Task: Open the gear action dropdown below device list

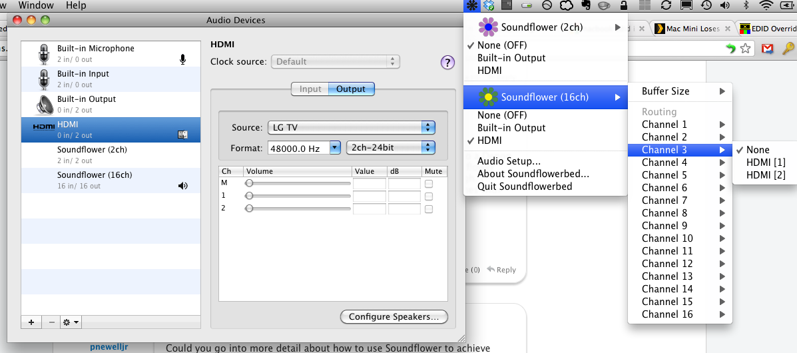Action: 70,322
